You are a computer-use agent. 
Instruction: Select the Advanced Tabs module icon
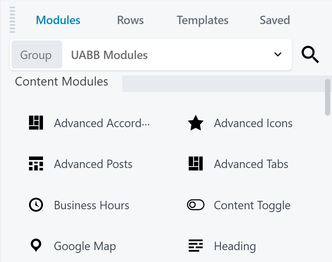click(x=196, y=164)
